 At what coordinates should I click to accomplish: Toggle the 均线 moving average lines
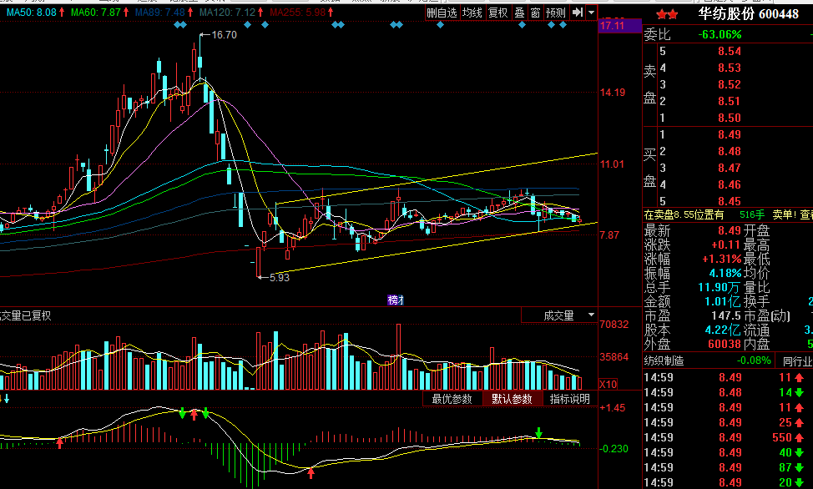click(472, 13)
